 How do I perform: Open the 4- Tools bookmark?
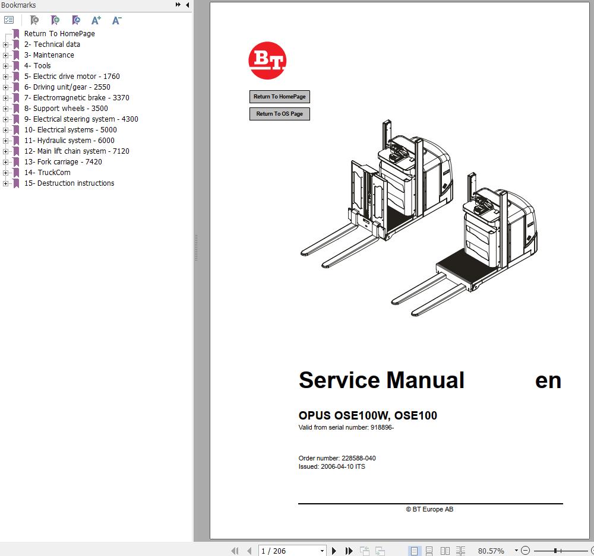(37, 65)
